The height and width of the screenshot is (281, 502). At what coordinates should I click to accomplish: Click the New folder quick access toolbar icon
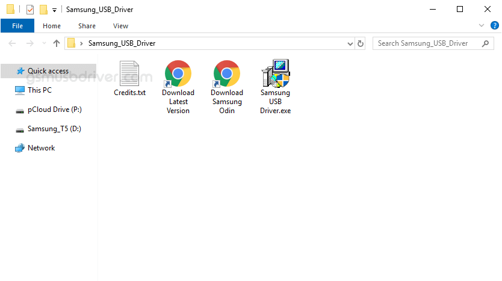[x=43, y=10]
